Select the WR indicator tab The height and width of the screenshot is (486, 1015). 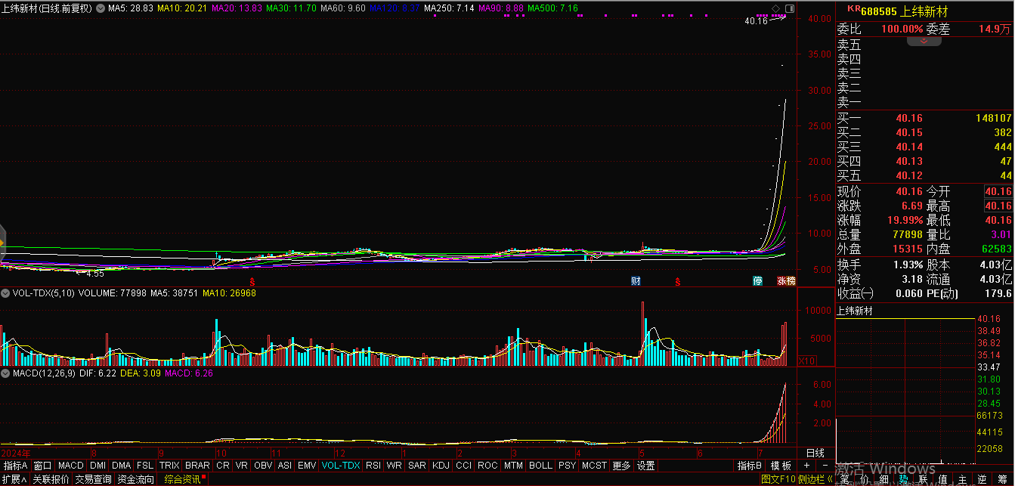click(x=395, y=466)
